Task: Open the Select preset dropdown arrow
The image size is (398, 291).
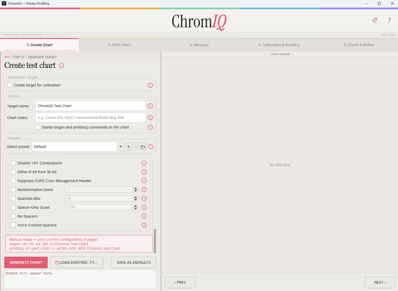Action: coord(120,146)
